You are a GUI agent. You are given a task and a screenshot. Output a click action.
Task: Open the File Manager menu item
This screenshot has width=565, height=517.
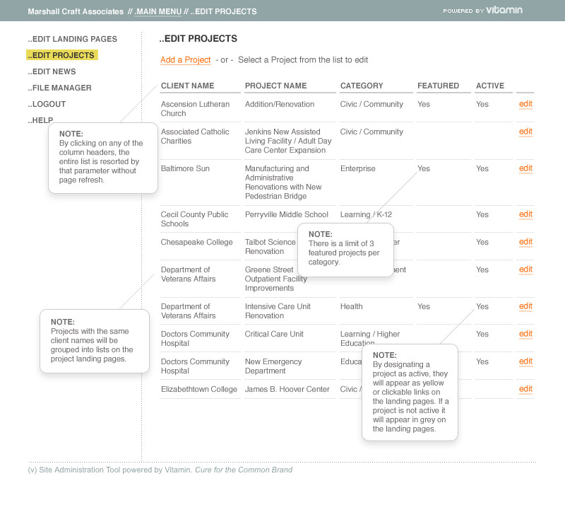point(61,88)
